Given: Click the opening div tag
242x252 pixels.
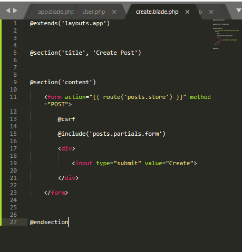Looking at the screenshot, I should [x=66, y=148].
